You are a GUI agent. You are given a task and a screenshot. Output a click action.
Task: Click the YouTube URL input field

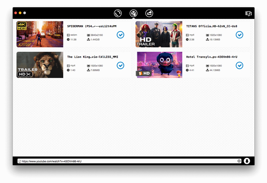coord(130,161)
